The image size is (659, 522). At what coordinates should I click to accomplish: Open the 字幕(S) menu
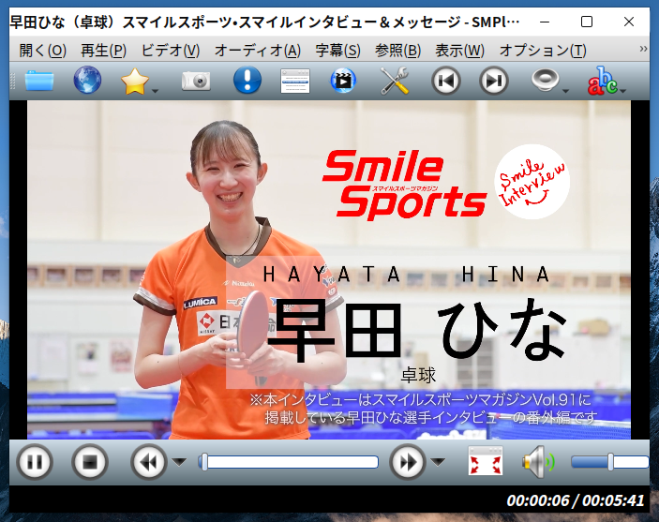click(337, 51)
